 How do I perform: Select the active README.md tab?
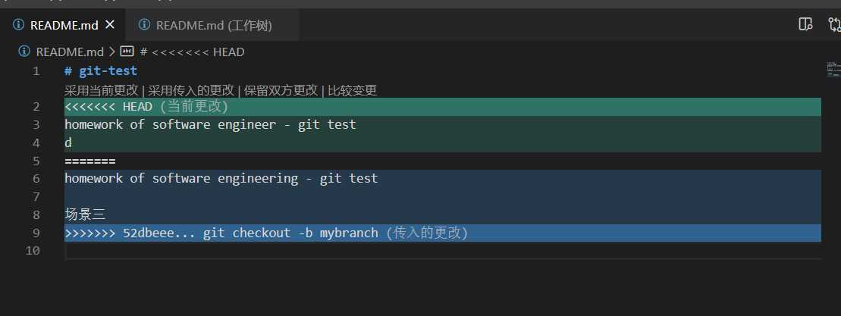63,25
